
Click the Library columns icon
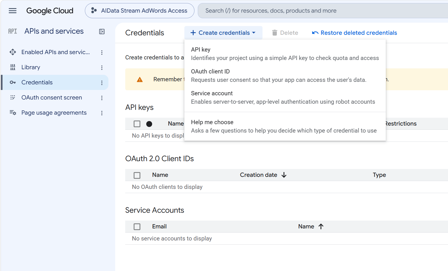point(13,67)
